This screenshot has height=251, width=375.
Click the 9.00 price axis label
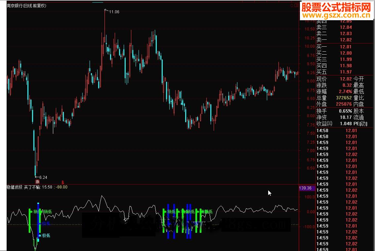311,81
